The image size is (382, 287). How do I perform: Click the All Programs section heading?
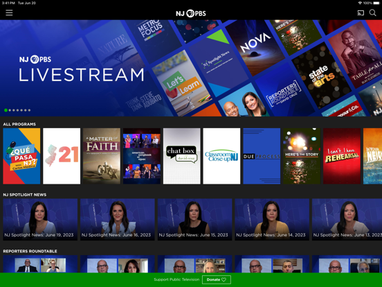click(x=19, y=124)
